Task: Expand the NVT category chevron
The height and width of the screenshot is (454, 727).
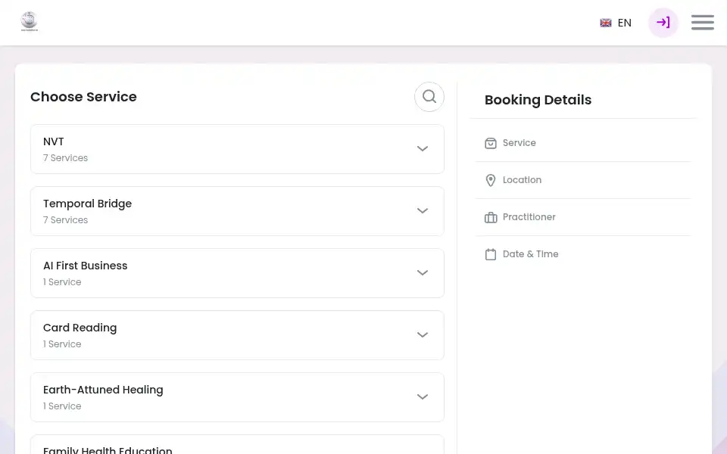Action: point(423,149)
